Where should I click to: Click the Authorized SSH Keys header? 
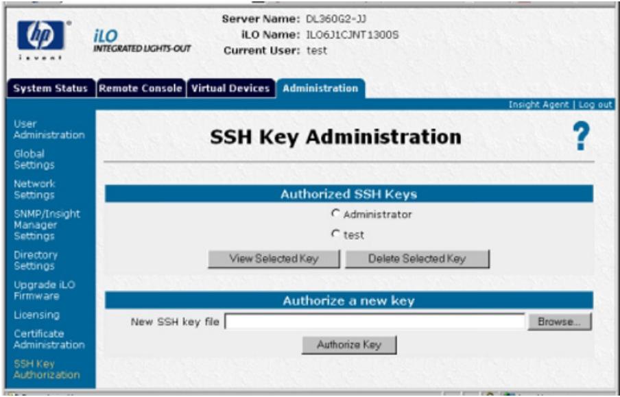tap(348, 194)
